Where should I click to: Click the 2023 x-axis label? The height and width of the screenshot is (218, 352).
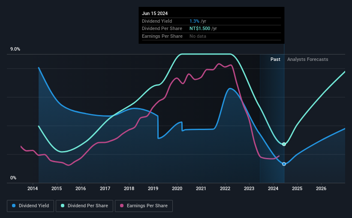[249, 188]
